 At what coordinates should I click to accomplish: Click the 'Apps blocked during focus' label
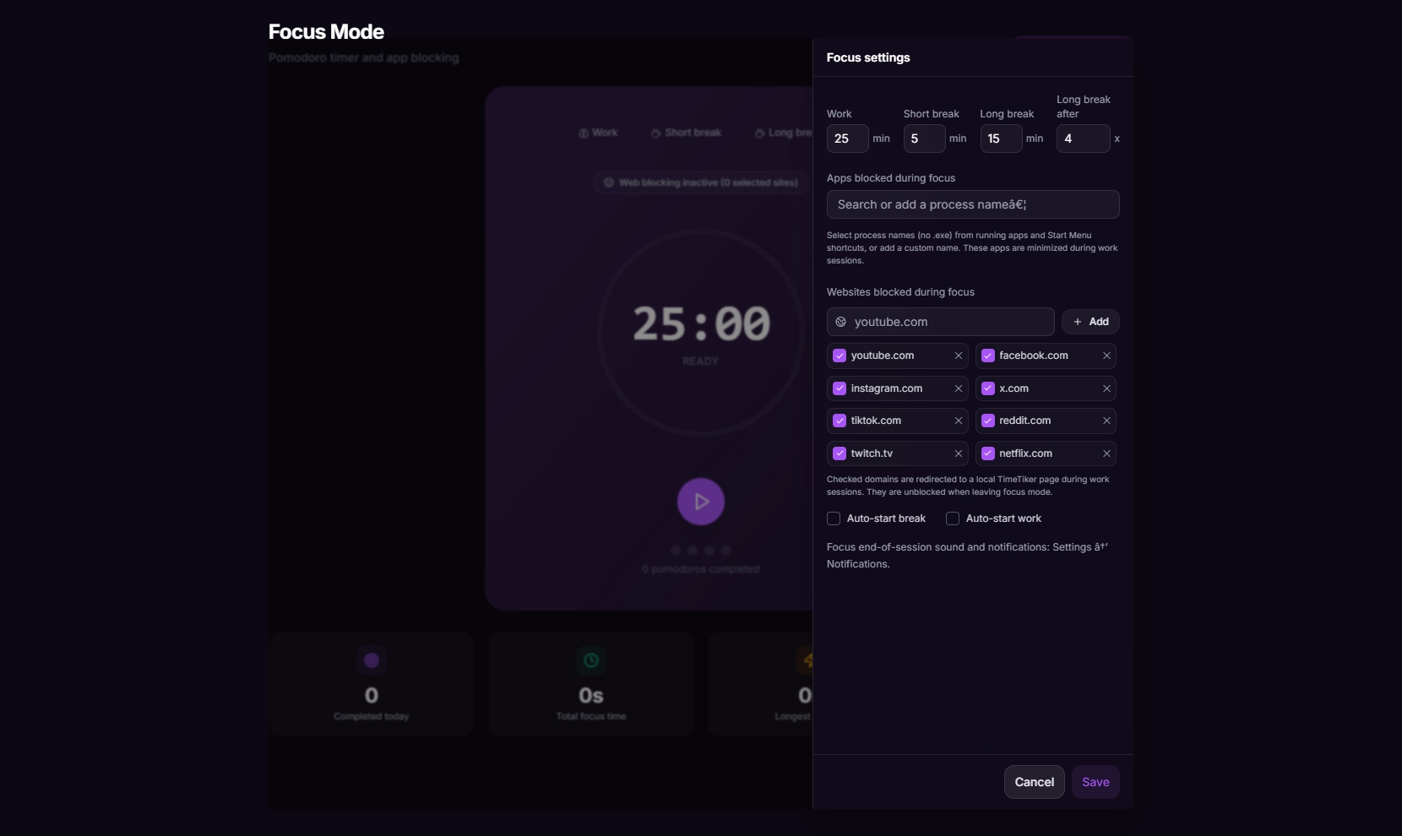click(x=891, y=178)
